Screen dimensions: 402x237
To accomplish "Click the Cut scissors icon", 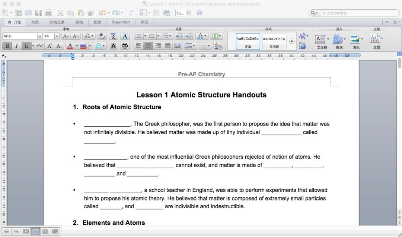I will (60, 13).
